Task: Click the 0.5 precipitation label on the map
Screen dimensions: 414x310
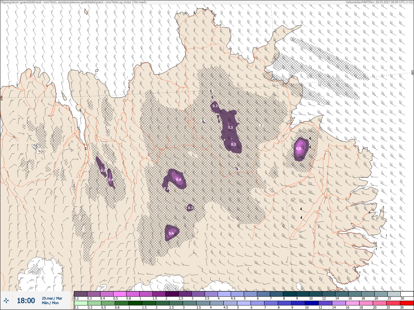Action: 299,149
